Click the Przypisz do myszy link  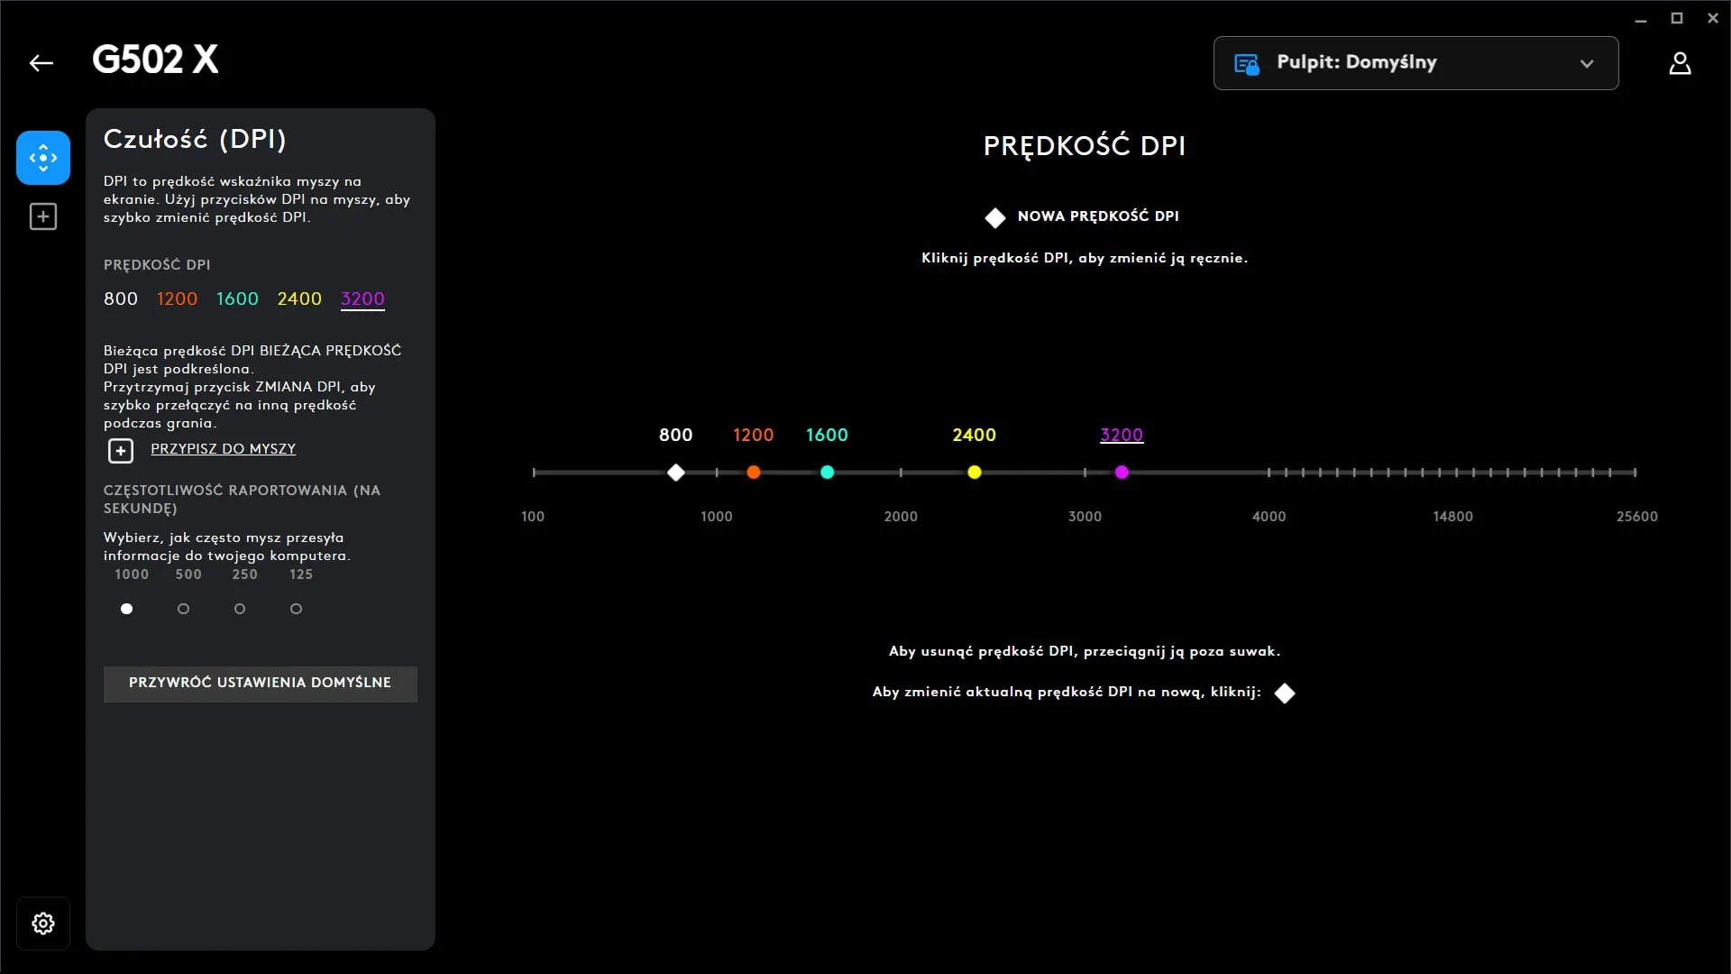[223, 449]
